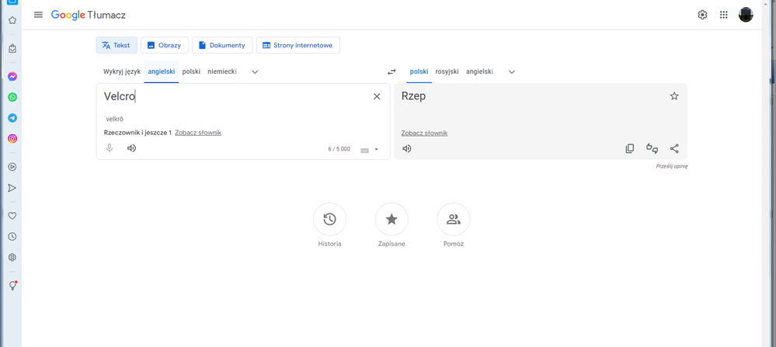Copy translation to clipboard
776x347 pixels.
tap(630, 148)
